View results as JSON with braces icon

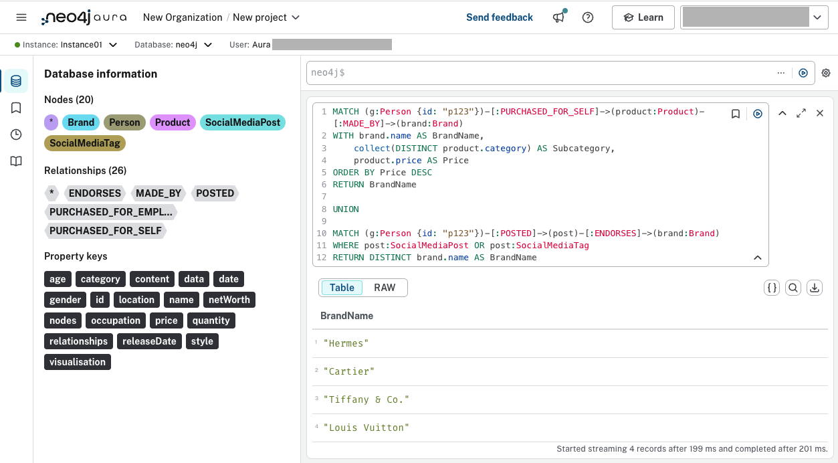point(771,287)
